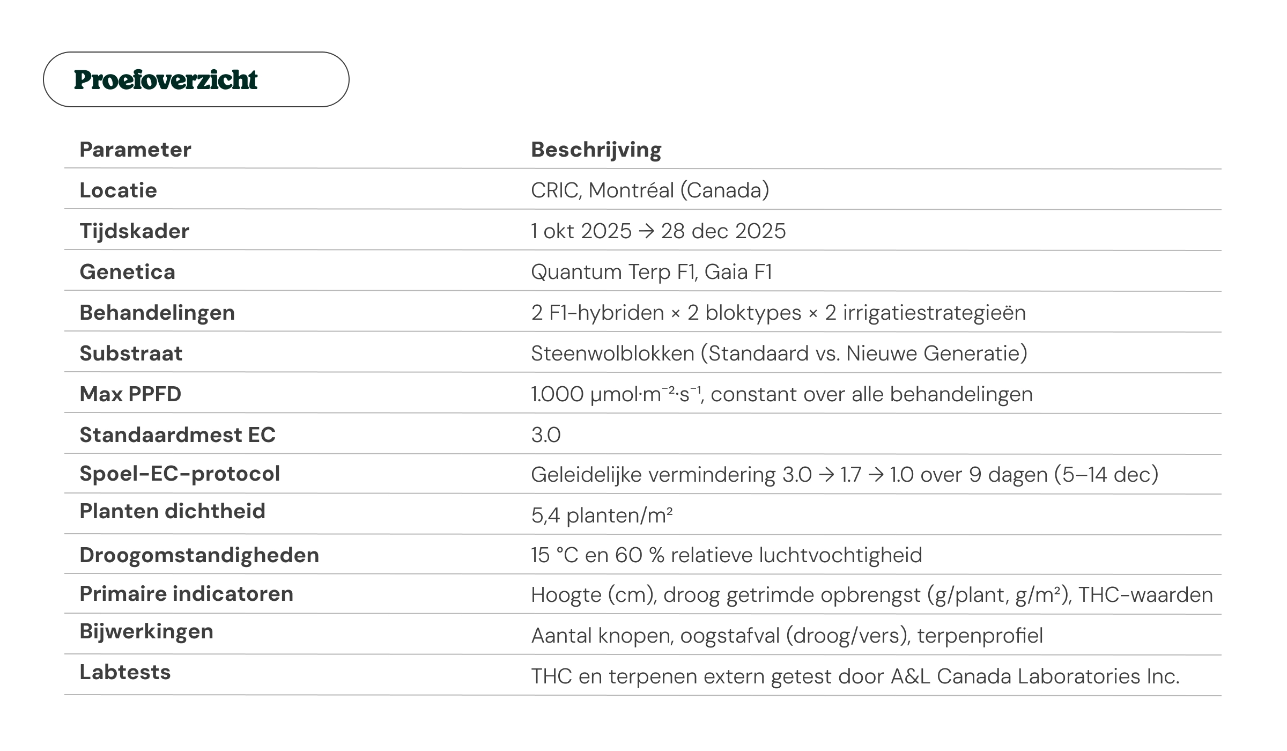Click the Behandelingen row label

pos(157,313)
